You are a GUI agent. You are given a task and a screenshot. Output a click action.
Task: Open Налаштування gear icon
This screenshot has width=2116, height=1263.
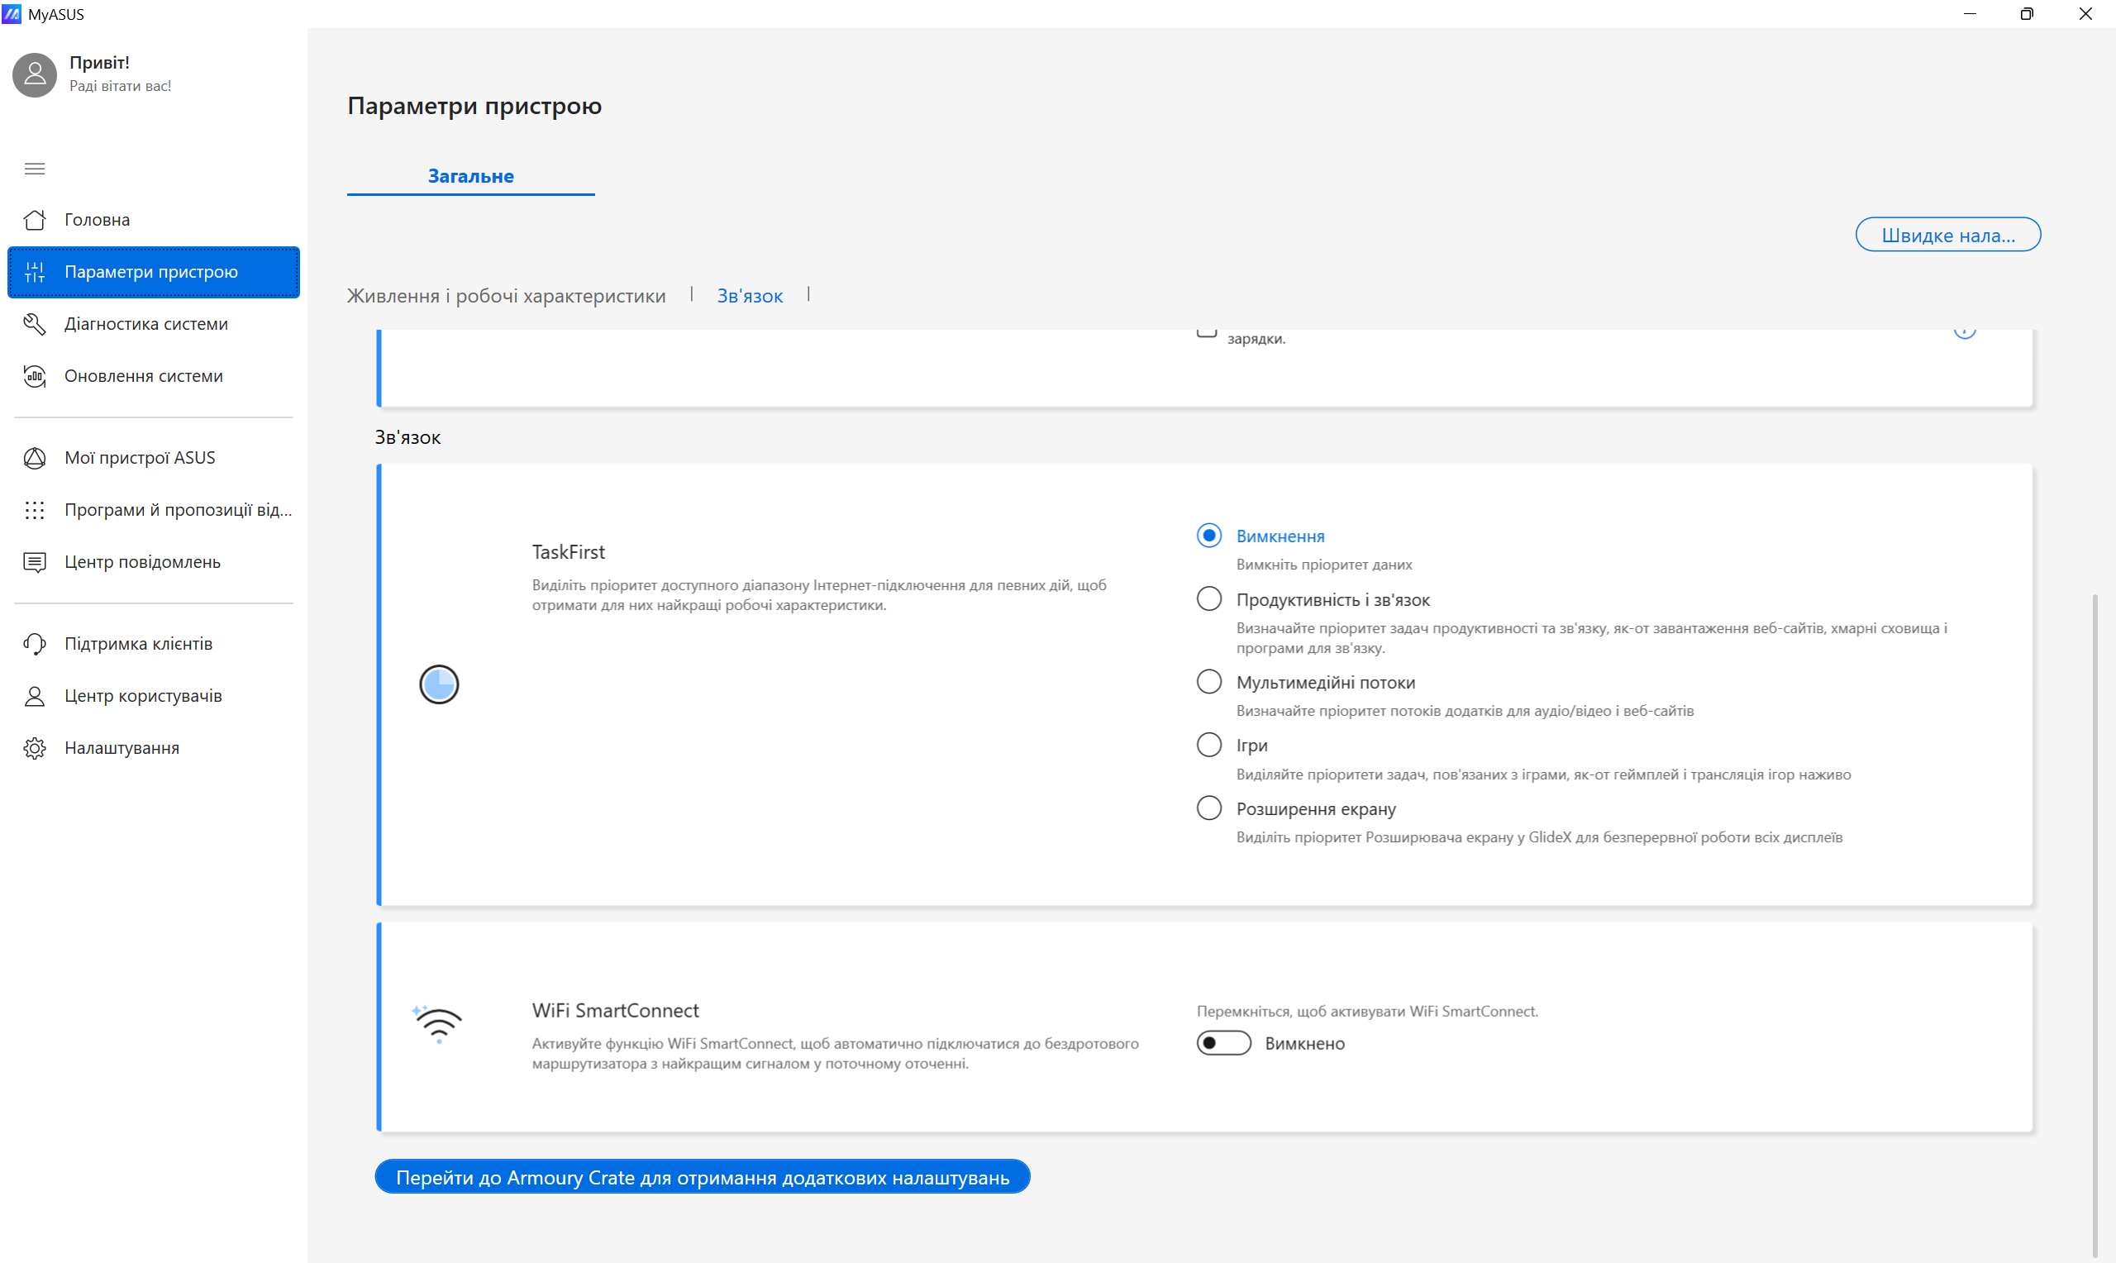point(34,748)
